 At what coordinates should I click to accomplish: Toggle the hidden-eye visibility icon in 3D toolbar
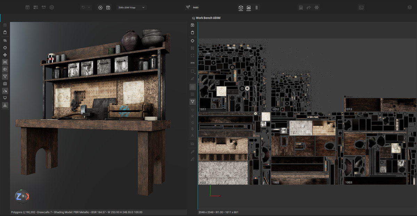tap(5, 41)
